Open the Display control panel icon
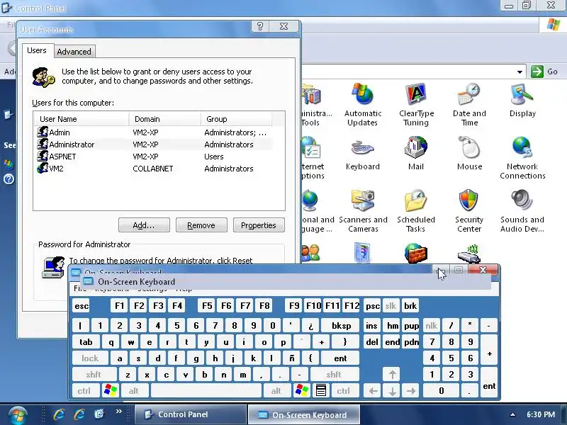Image resolution: width=567 pixels, height=425 pixels. [522, 101]
